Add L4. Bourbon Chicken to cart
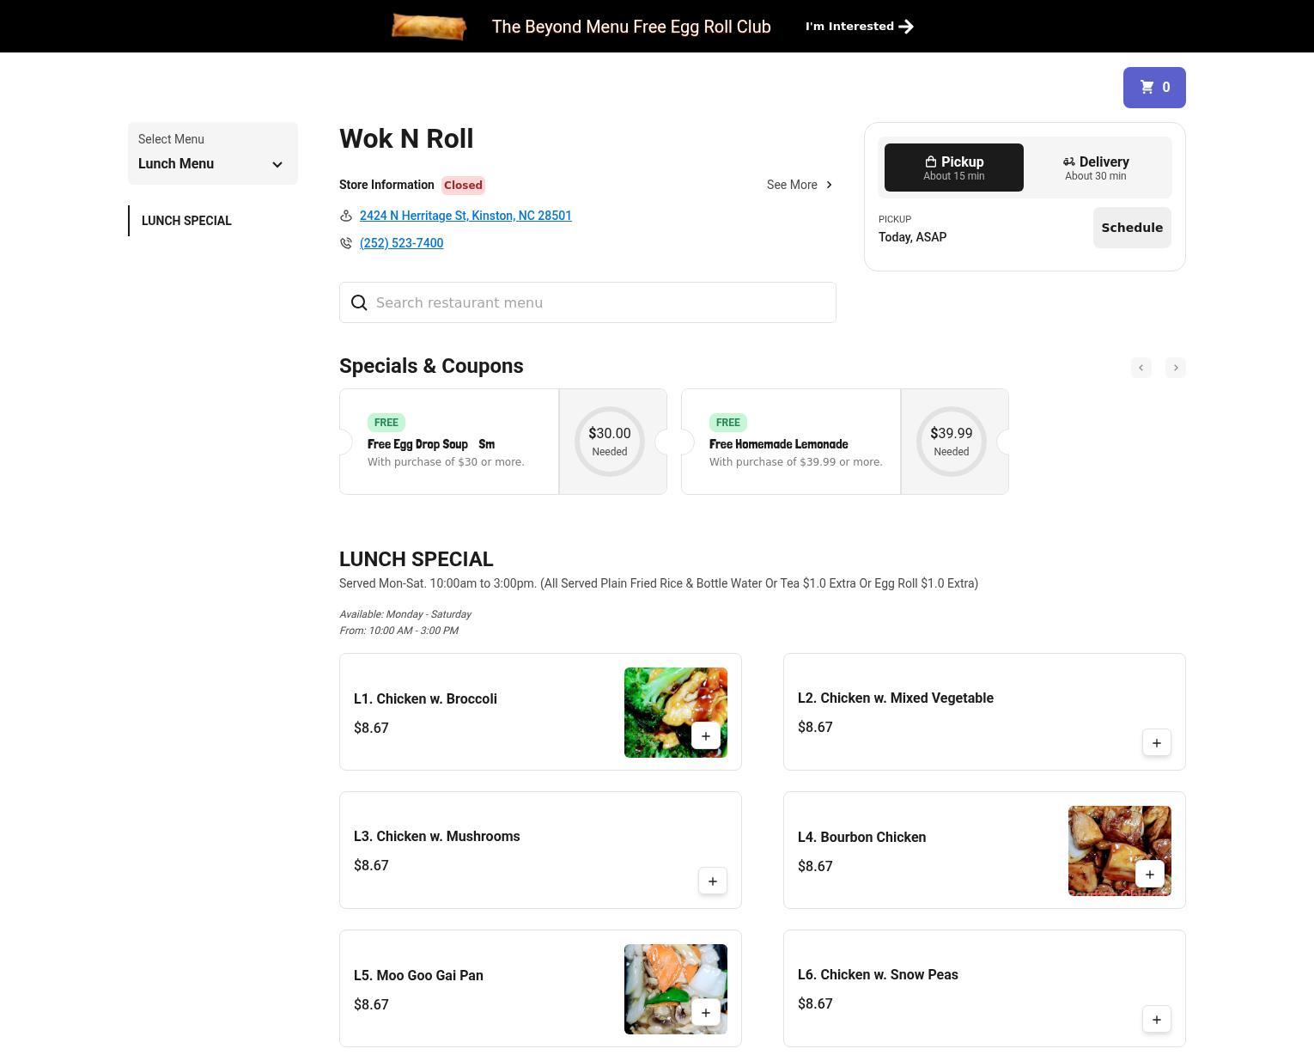 coord(1150,875)
